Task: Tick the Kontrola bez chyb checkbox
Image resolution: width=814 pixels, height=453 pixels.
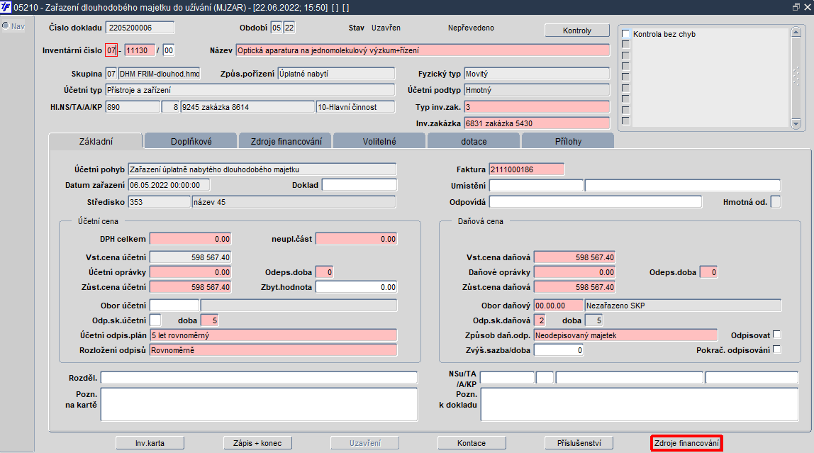Action: (625, 34)
